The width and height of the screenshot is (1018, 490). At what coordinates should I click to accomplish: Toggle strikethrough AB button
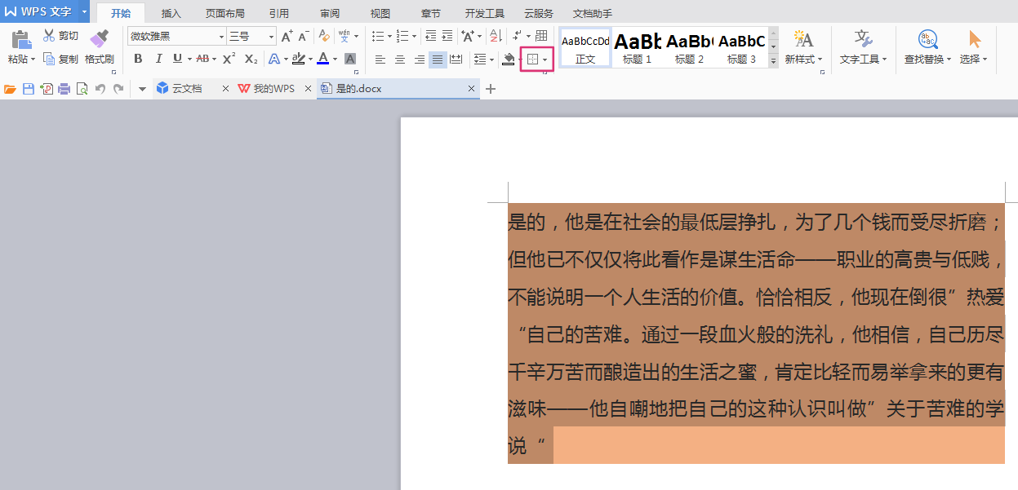pos(202,59)
